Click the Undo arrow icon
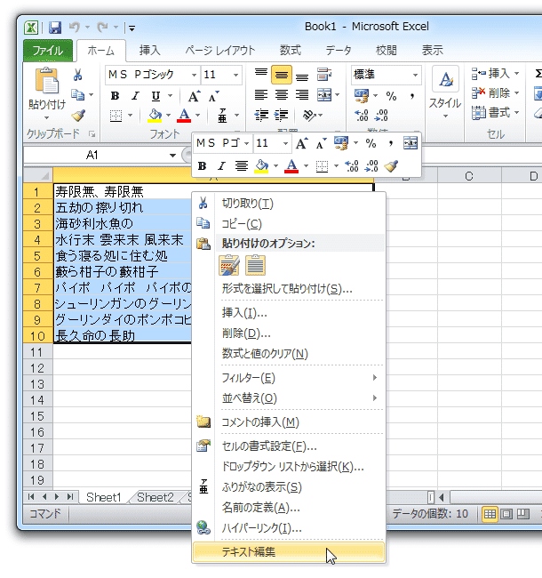 75,28
